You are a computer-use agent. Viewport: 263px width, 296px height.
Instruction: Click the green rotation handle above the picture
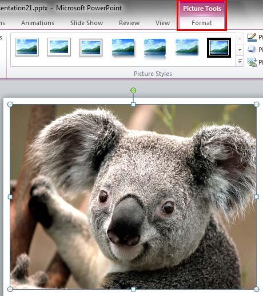click(x=133, y=90)
